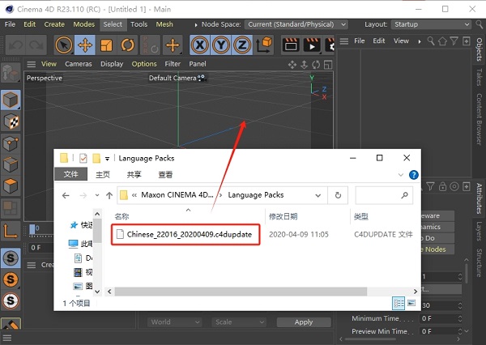486x345 pixels.
Task: Expand the Node Space dropdown
Action: [x=296, y=24]
